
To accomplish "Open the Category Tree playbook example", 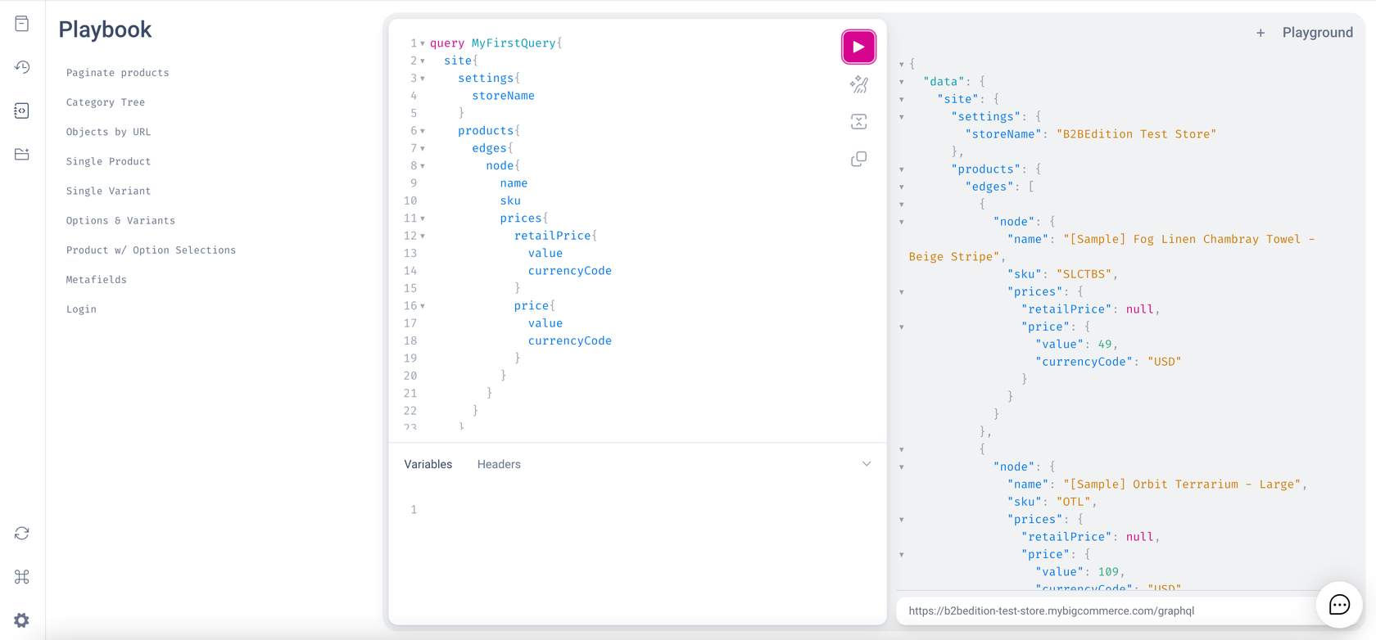I will [x=106, y=102].
